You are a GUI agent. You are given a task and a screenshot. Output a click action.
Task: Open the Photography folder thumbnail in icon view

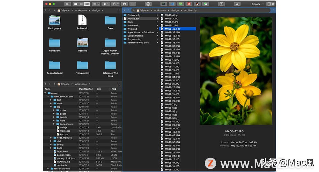pos(55,20)
